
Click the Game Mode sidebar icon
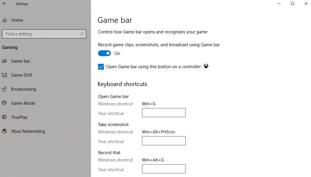point(4,103)
